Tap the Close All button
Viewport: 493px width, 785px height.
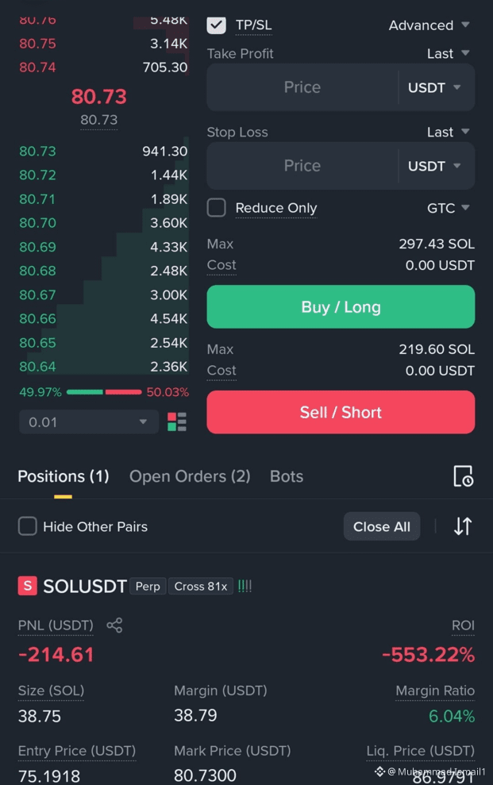(x=381, y=526)
